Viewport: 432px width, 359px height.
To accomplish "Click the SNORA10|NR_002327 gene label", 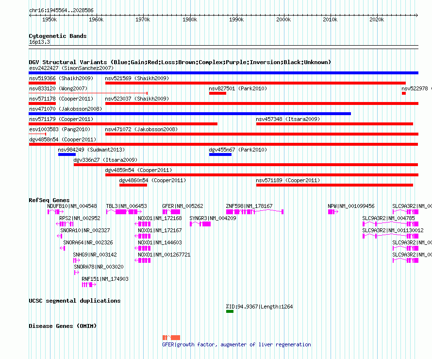I will coord(85,230).
